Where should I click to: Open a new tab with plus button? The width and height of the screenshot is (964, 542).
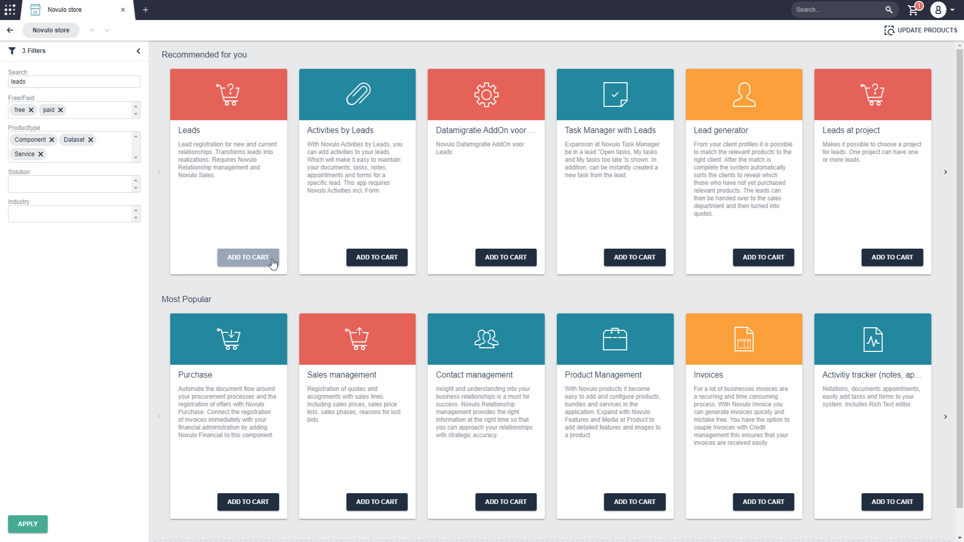click(145, 10)
